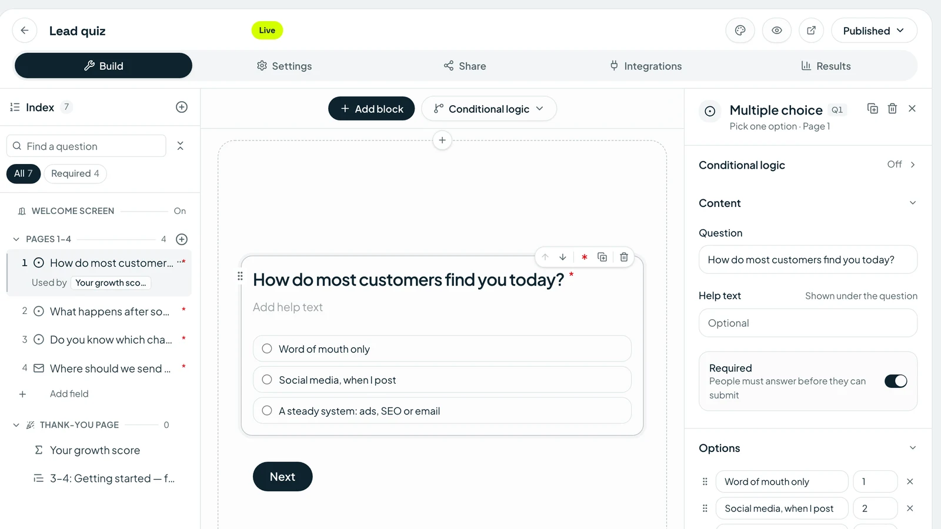Click the Find a question search field
Viewport: 941px width, 529px height.
[x=86, y=146]
